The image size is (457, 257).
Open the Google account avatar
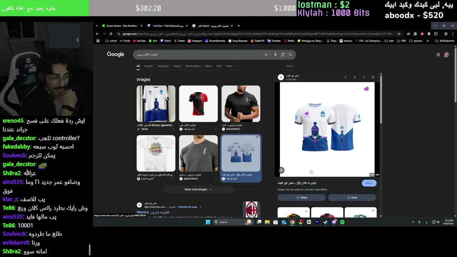tap(446, 55)
